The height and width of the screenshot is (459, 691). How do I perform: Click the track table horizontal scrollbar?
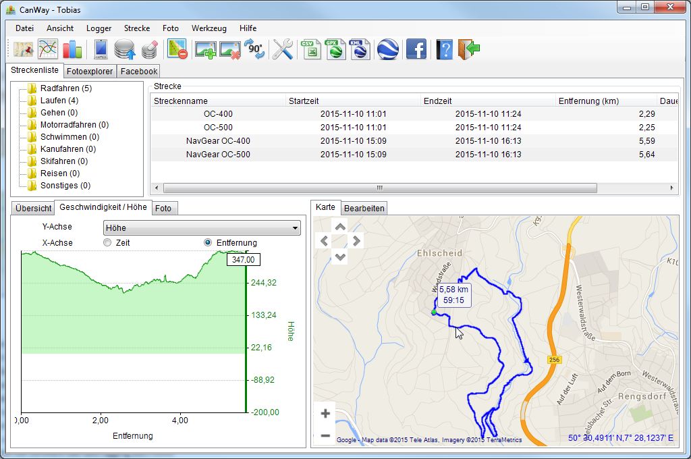[379, 188]
